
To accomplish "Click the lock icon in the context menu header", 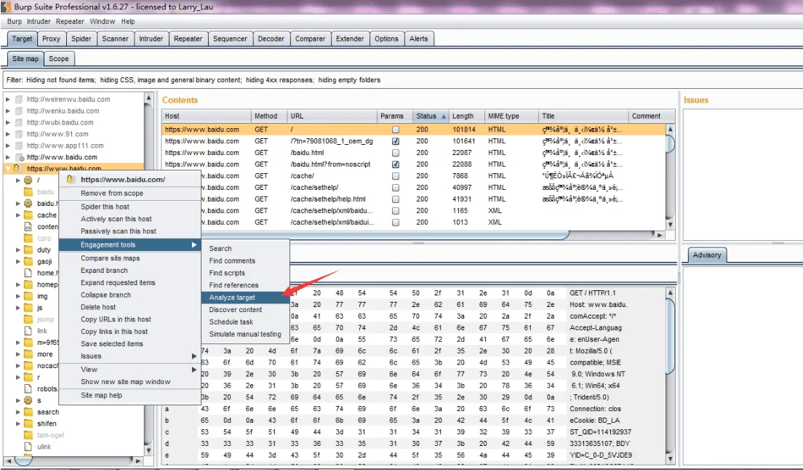I will click(x=71, y=180).
